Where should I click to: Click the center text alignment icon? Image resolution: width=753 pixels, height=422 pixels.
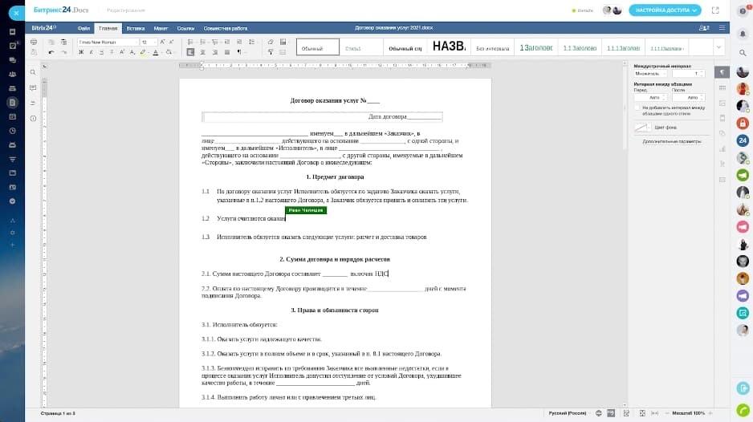203,52
